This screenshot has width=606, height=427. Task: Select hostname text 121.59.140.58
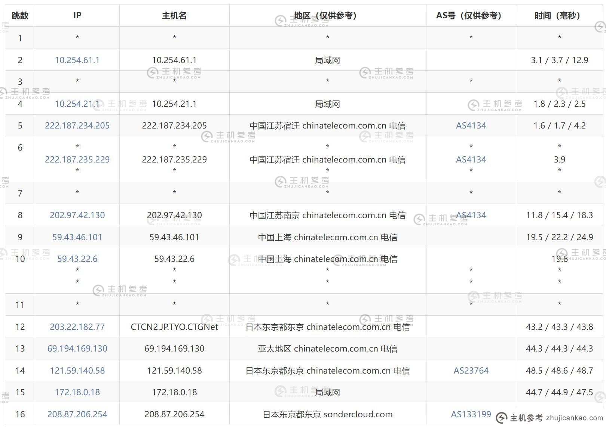pos(174,371)
